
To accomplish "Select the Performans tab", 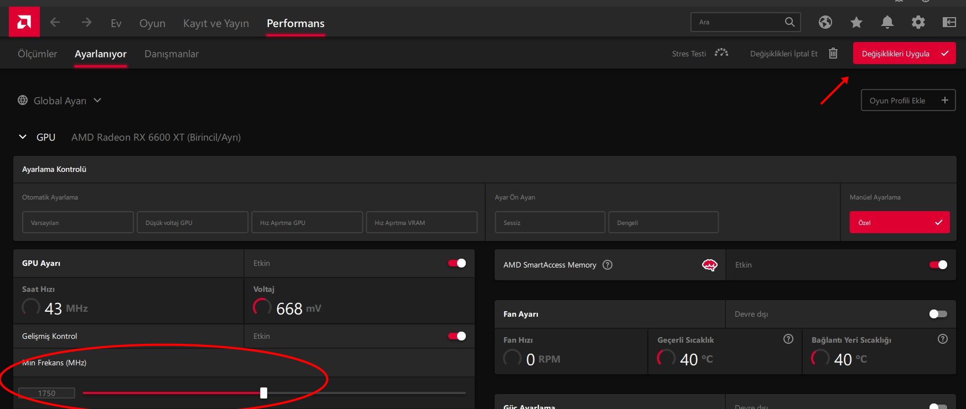I will pyautogui.click(x=295, y=23).
